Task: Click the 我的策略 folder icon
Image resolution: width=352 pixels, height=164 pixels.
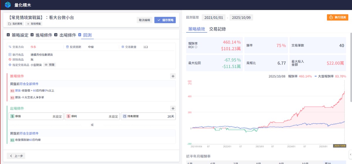Action: click(10, 24)
